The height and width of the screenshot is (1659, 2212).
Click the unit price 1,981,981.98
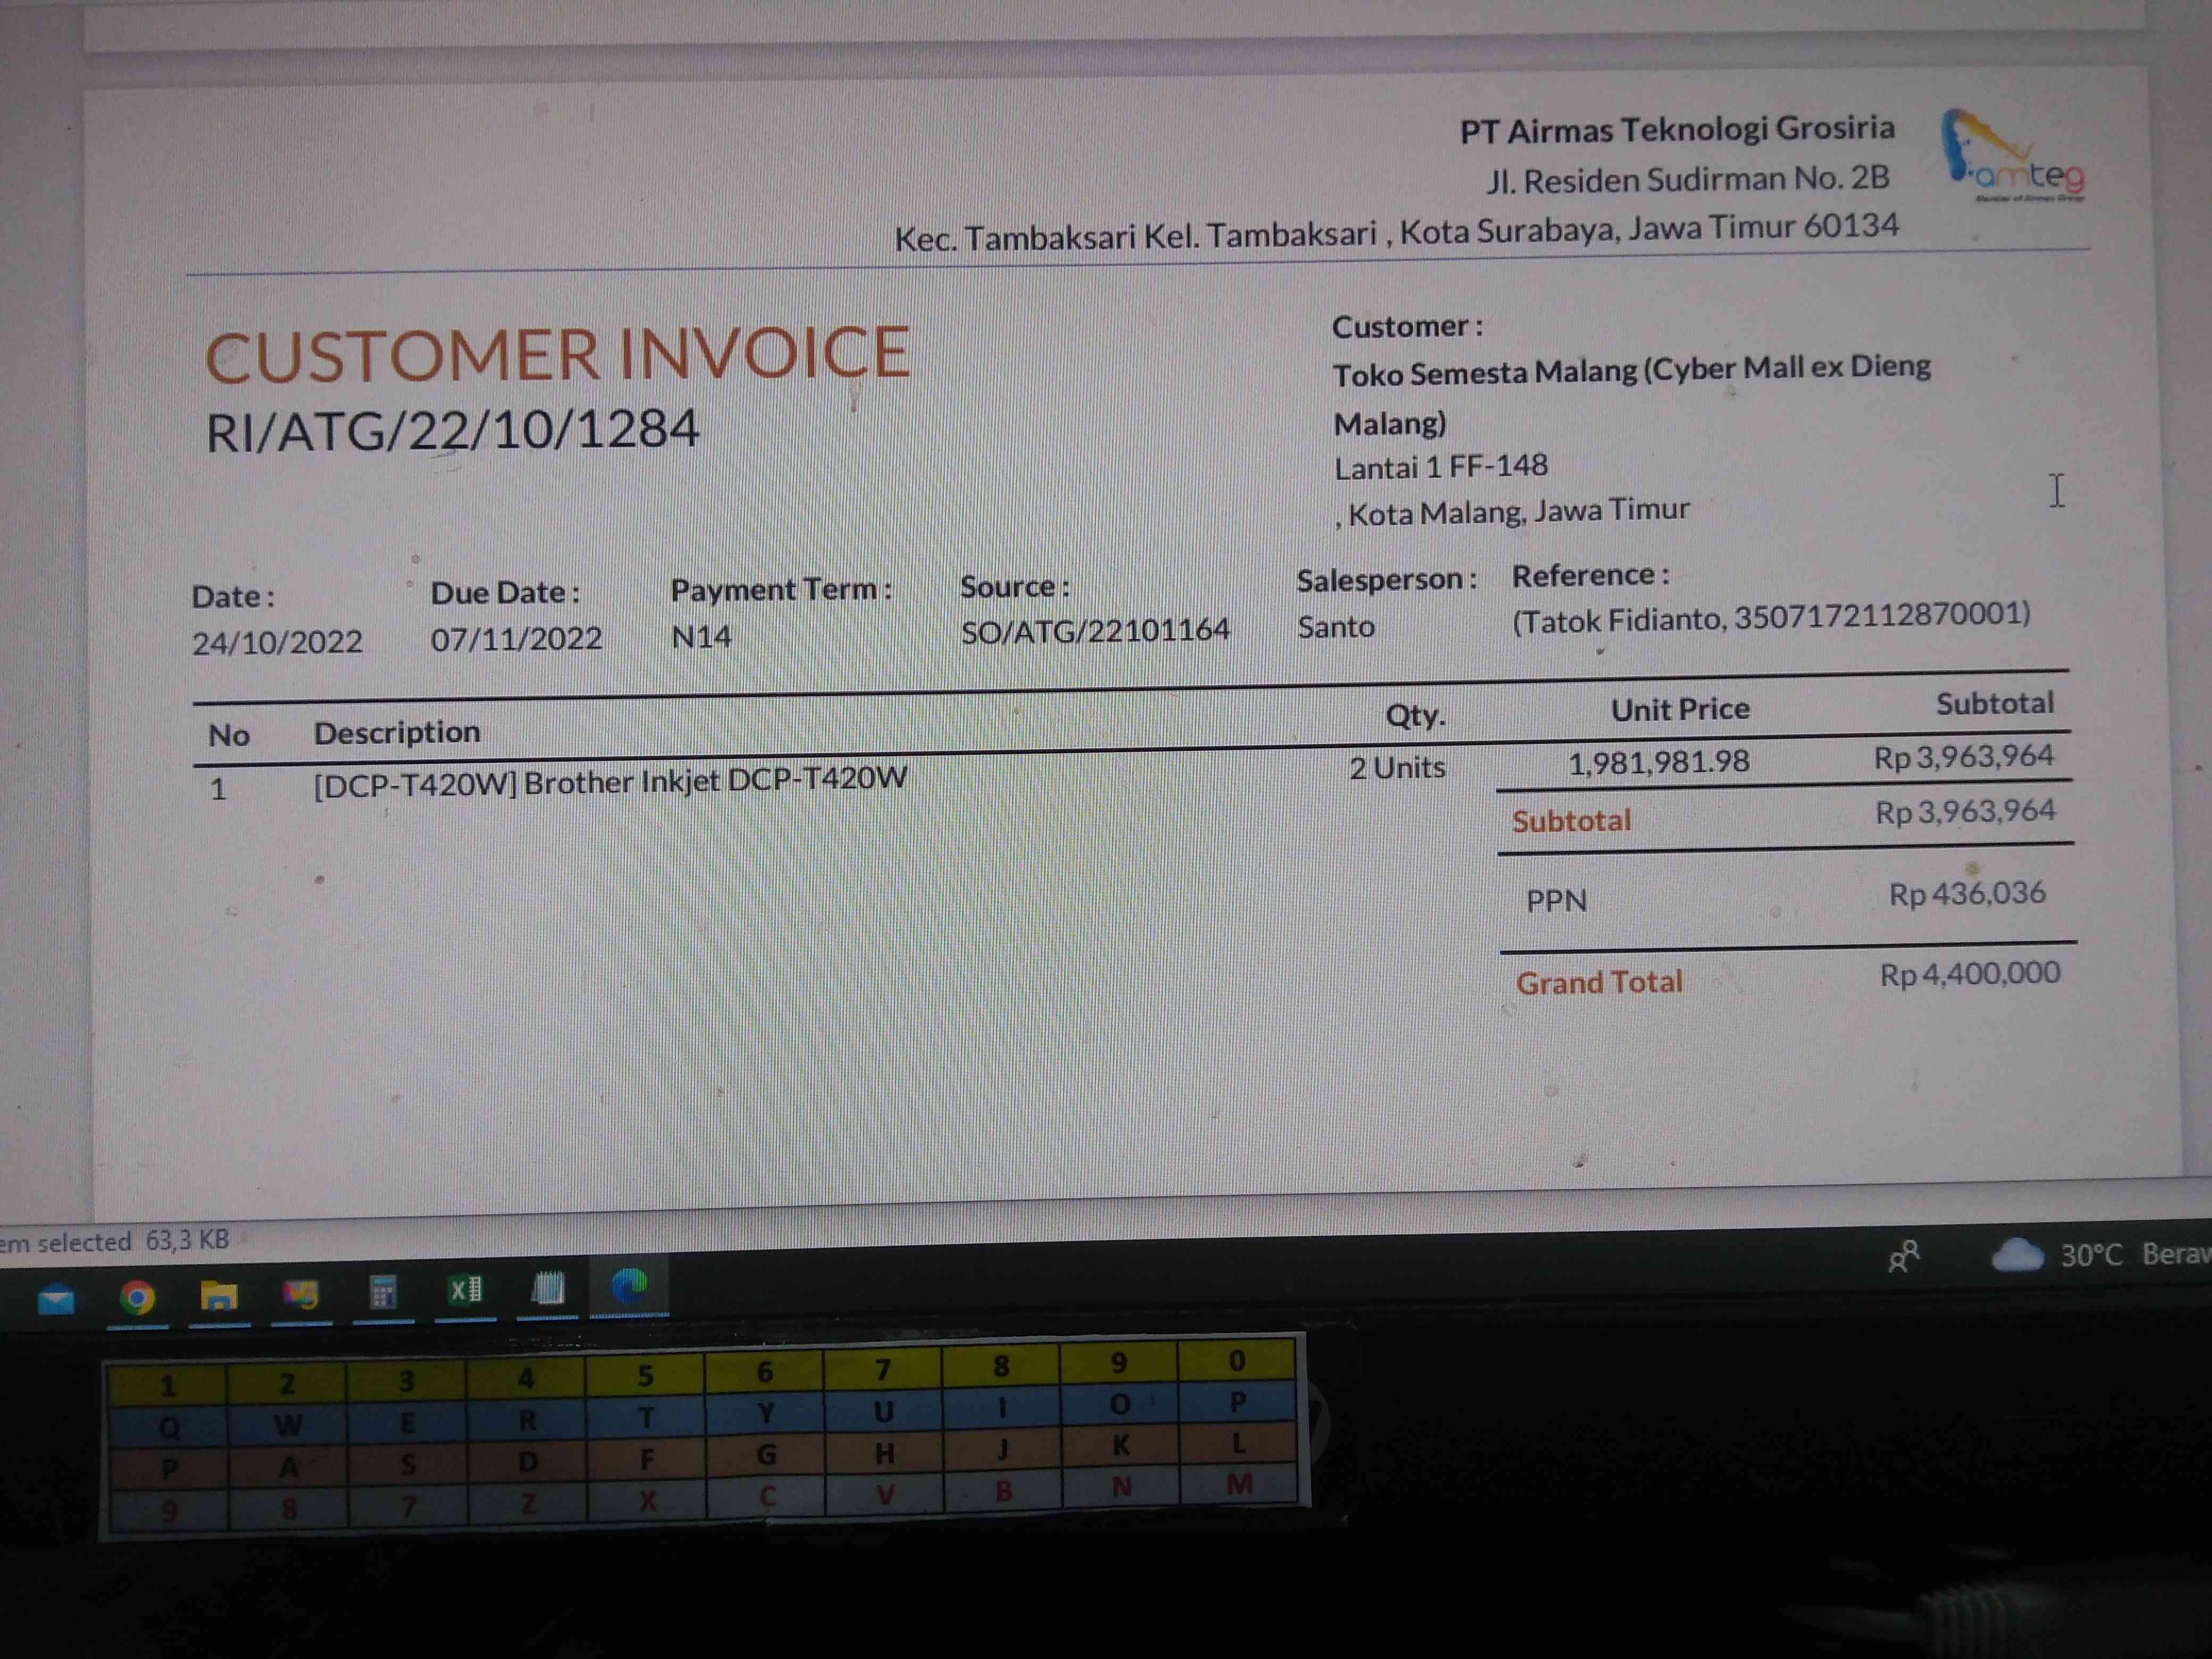pos(1659,763)
